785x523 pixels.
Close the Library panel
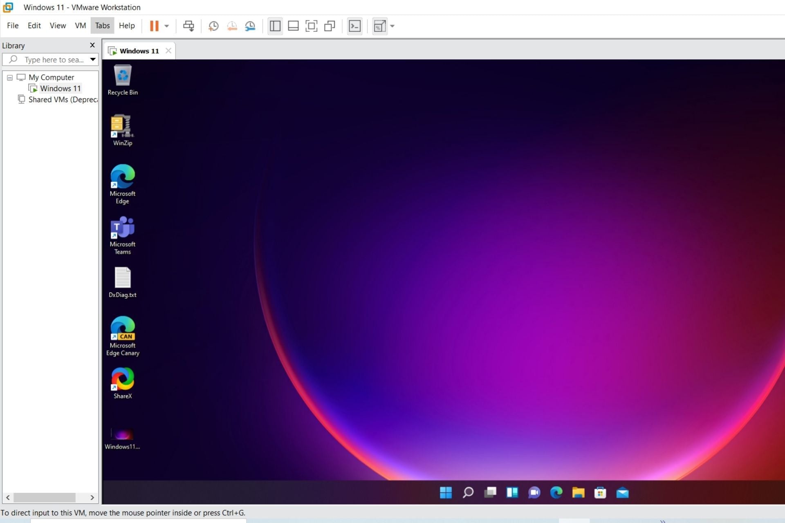(x=92, y=45)
